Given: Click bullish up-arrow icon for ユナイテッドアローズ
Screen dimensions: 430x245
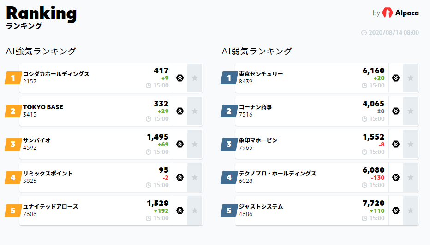Looking at the screenshot, I should click(x=180, y=210).
